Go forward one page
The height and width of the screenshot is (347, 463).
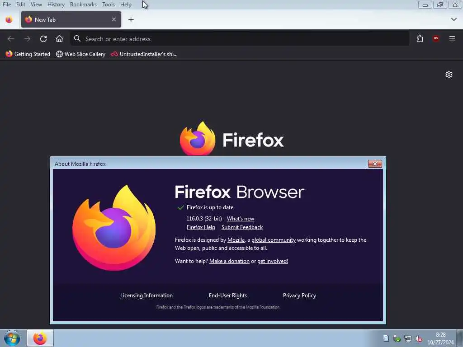click(x=27, y=39)
